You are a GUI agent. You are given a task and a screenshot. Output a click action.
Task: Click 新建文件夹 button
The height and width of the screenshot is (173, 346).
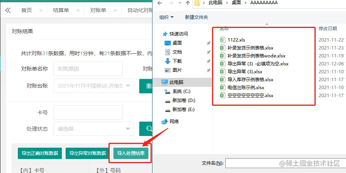[197, 17]
